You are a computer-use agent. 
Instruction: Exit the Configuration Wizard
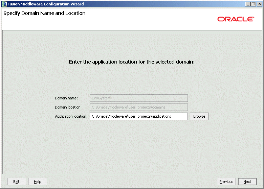(x=17, y=182)
